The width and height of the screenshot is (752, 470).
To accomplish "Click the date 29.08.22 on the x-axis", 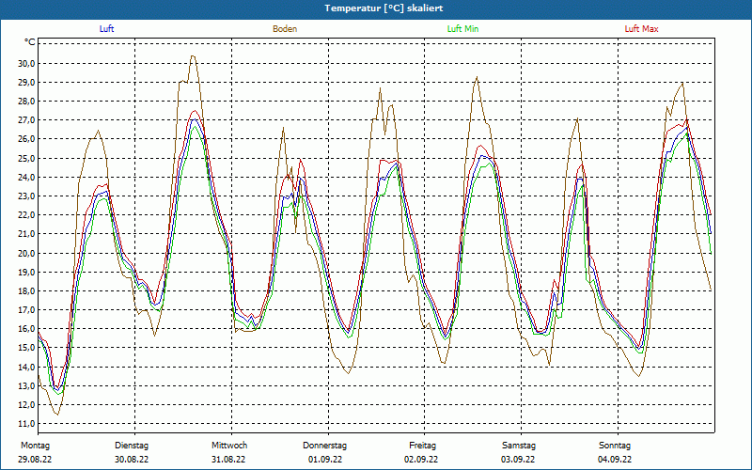I will coord(35,460).
